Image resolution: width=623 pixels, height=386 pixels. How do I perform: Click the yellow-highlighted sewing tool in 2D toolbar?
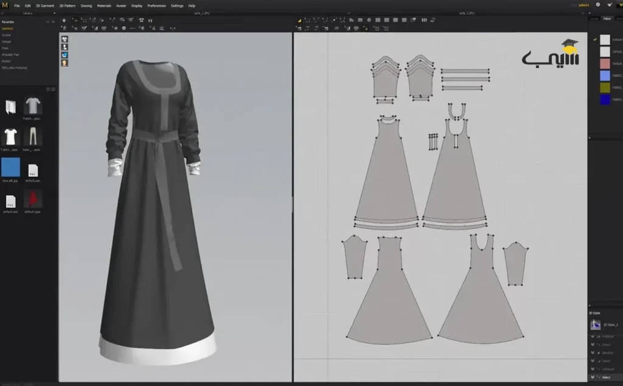tap(366, 29)
